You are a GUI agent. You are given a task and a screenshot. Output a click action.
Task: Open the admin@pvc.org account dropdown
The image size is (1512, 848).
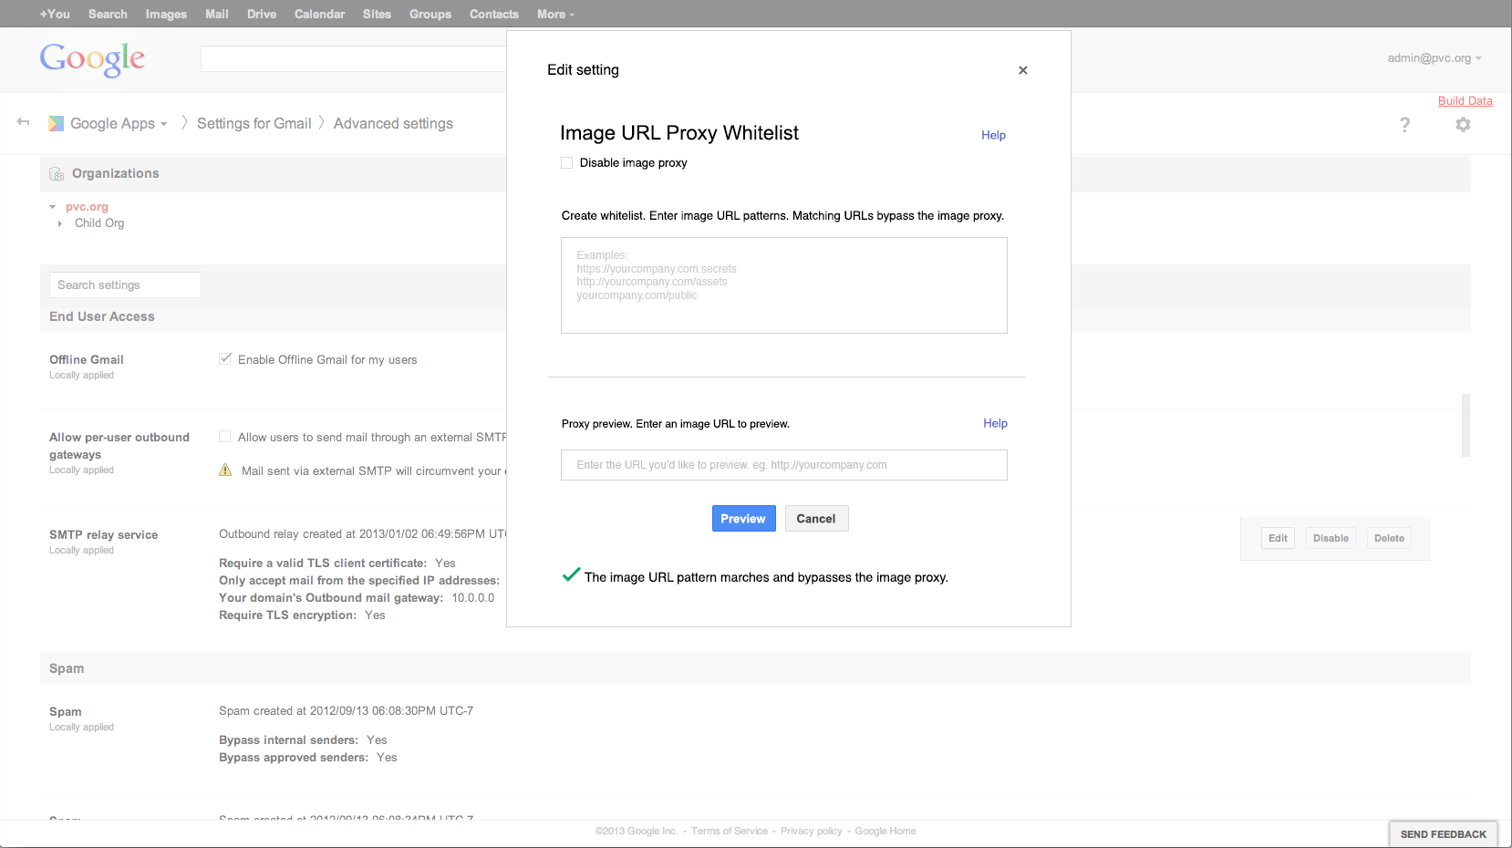(1434, 58)
